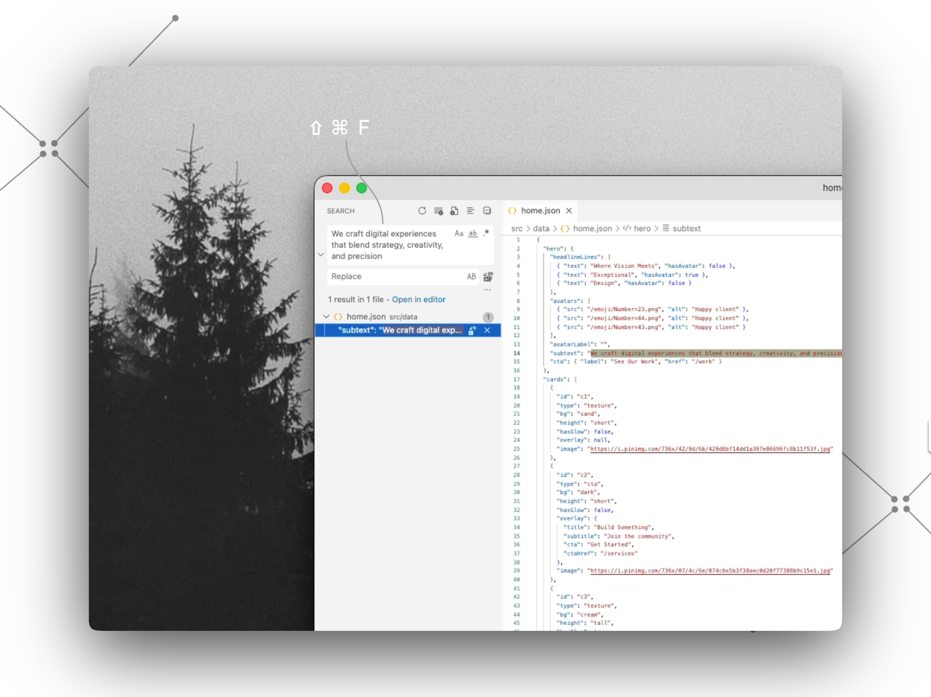The image size is (931, 697).
Task: Replace the "subtext" match
Action: 472,330
